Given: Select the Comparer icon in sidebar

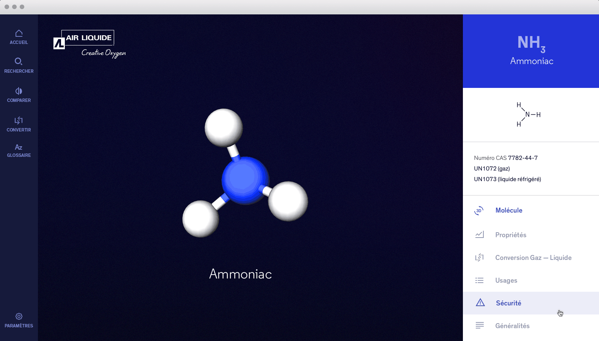Looking at the screenshot, I should click(19, 91).
